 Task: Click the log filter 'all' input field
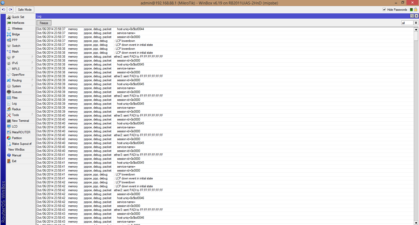(407, 23)
